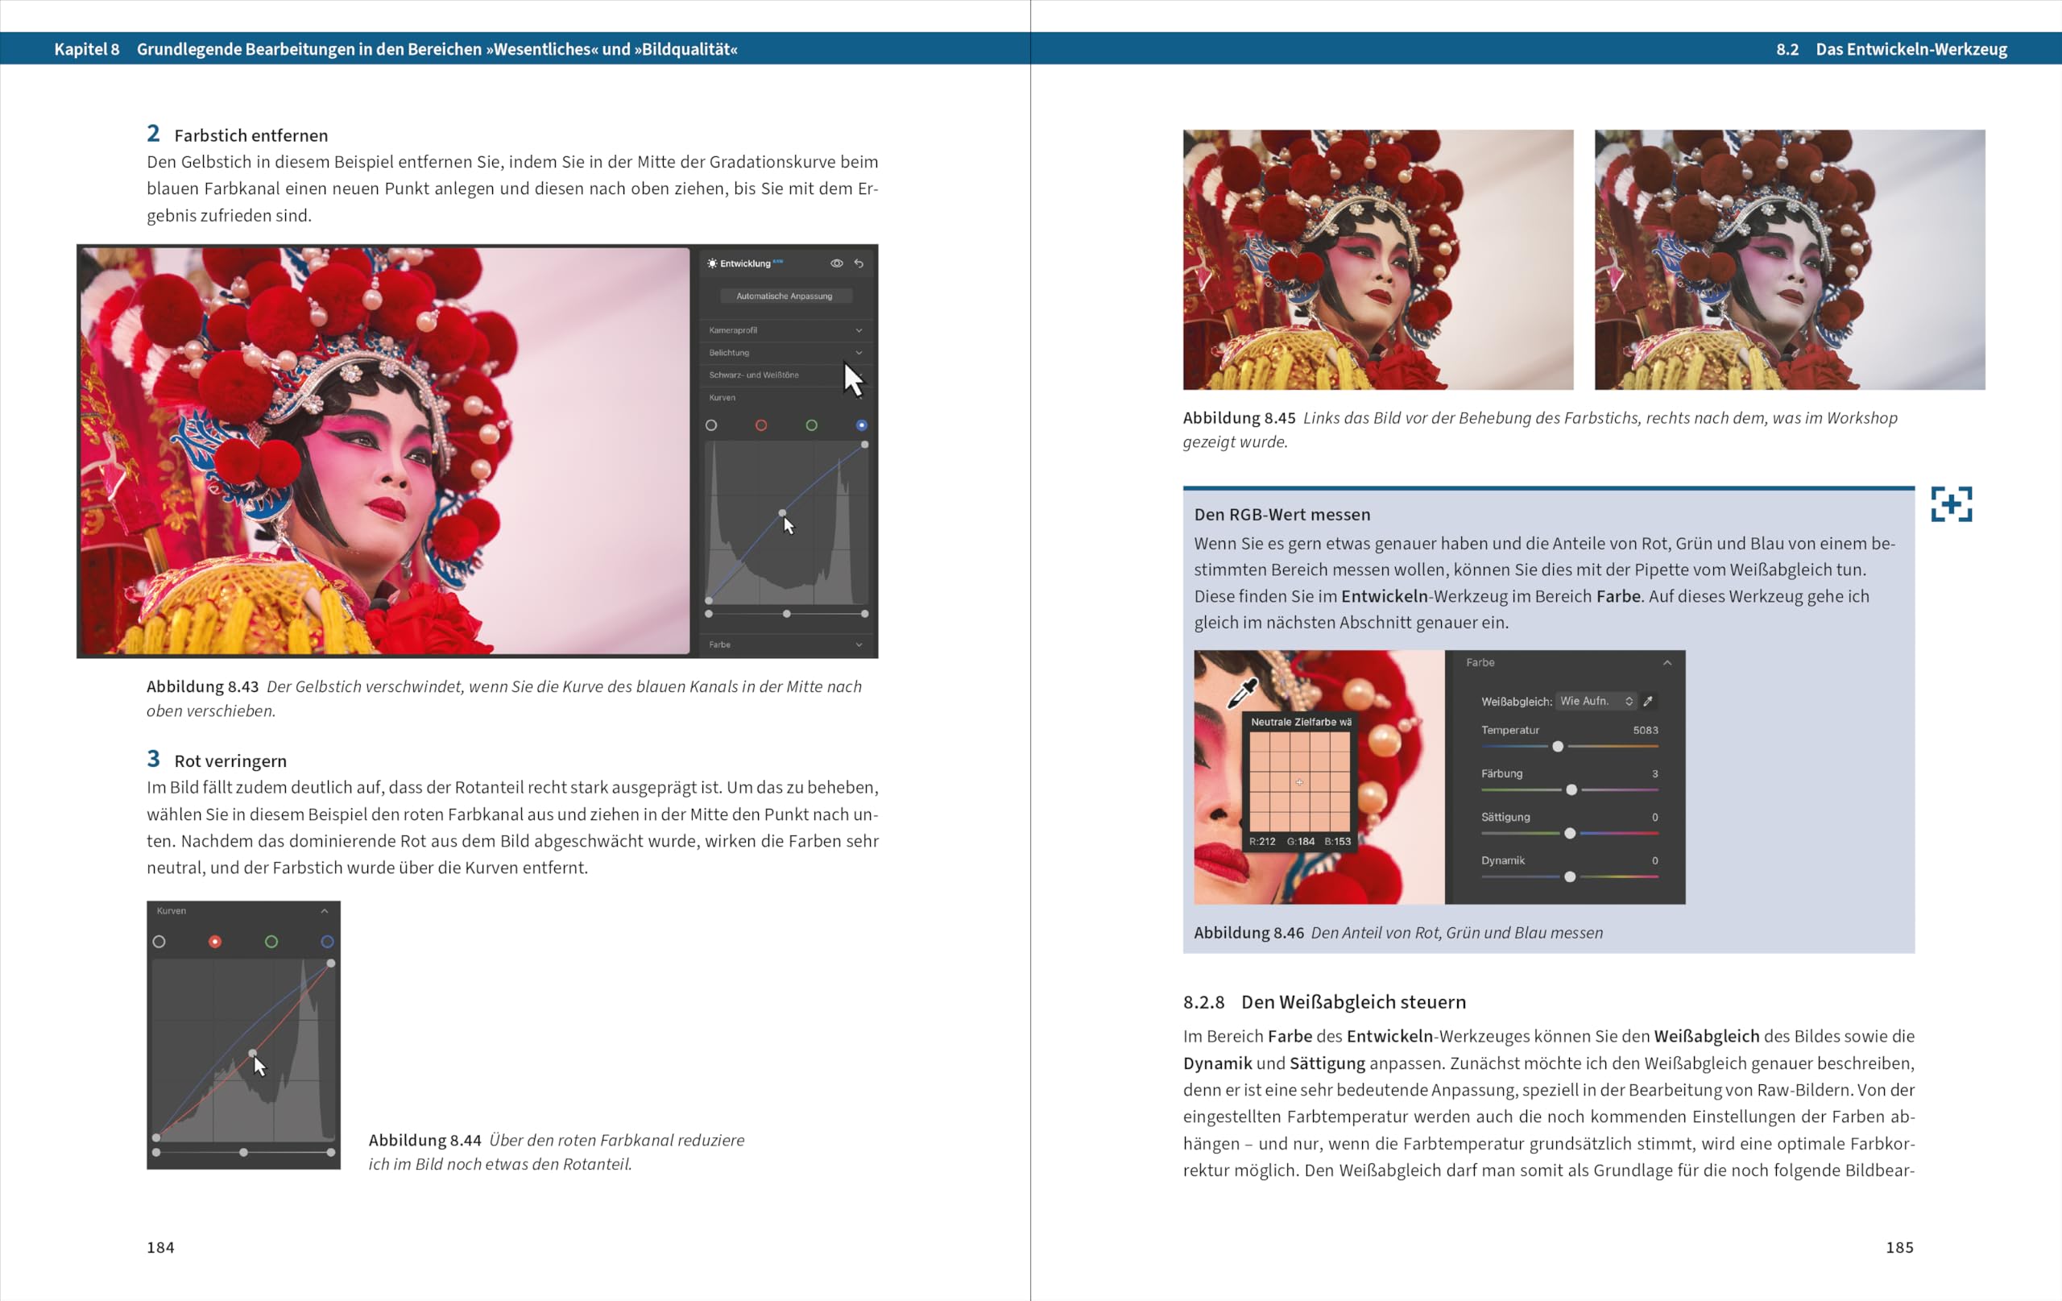Click the 'Den RGB-Wert messen' box heading

pos(1282,514)
